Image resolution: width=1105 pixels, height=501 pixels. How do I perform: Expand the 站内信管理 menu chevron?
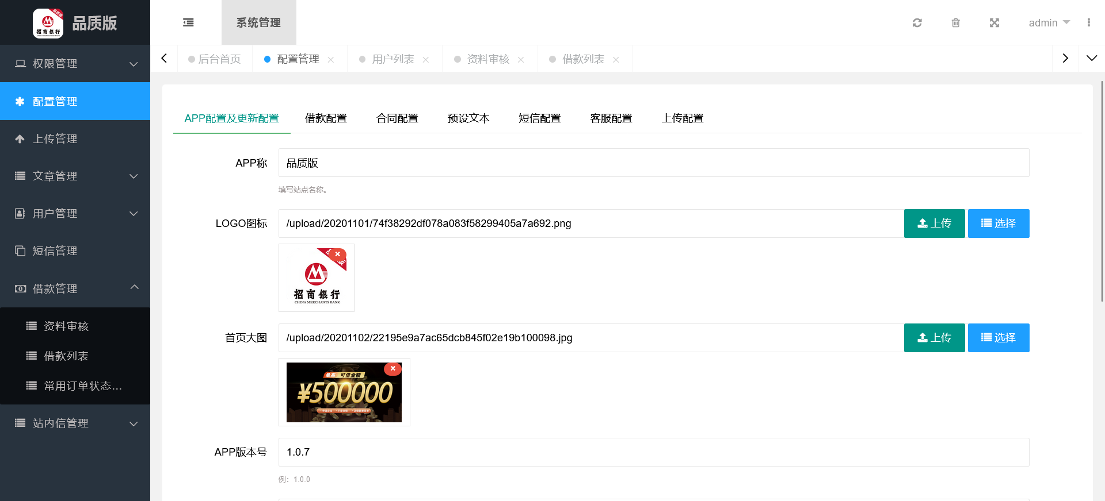click(134, 423)
